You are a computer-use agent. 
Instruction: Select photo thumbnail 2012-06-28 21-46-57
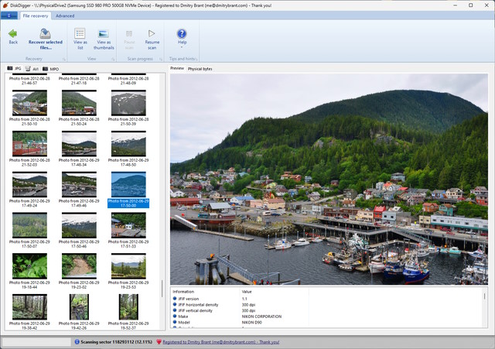[29, 80]
